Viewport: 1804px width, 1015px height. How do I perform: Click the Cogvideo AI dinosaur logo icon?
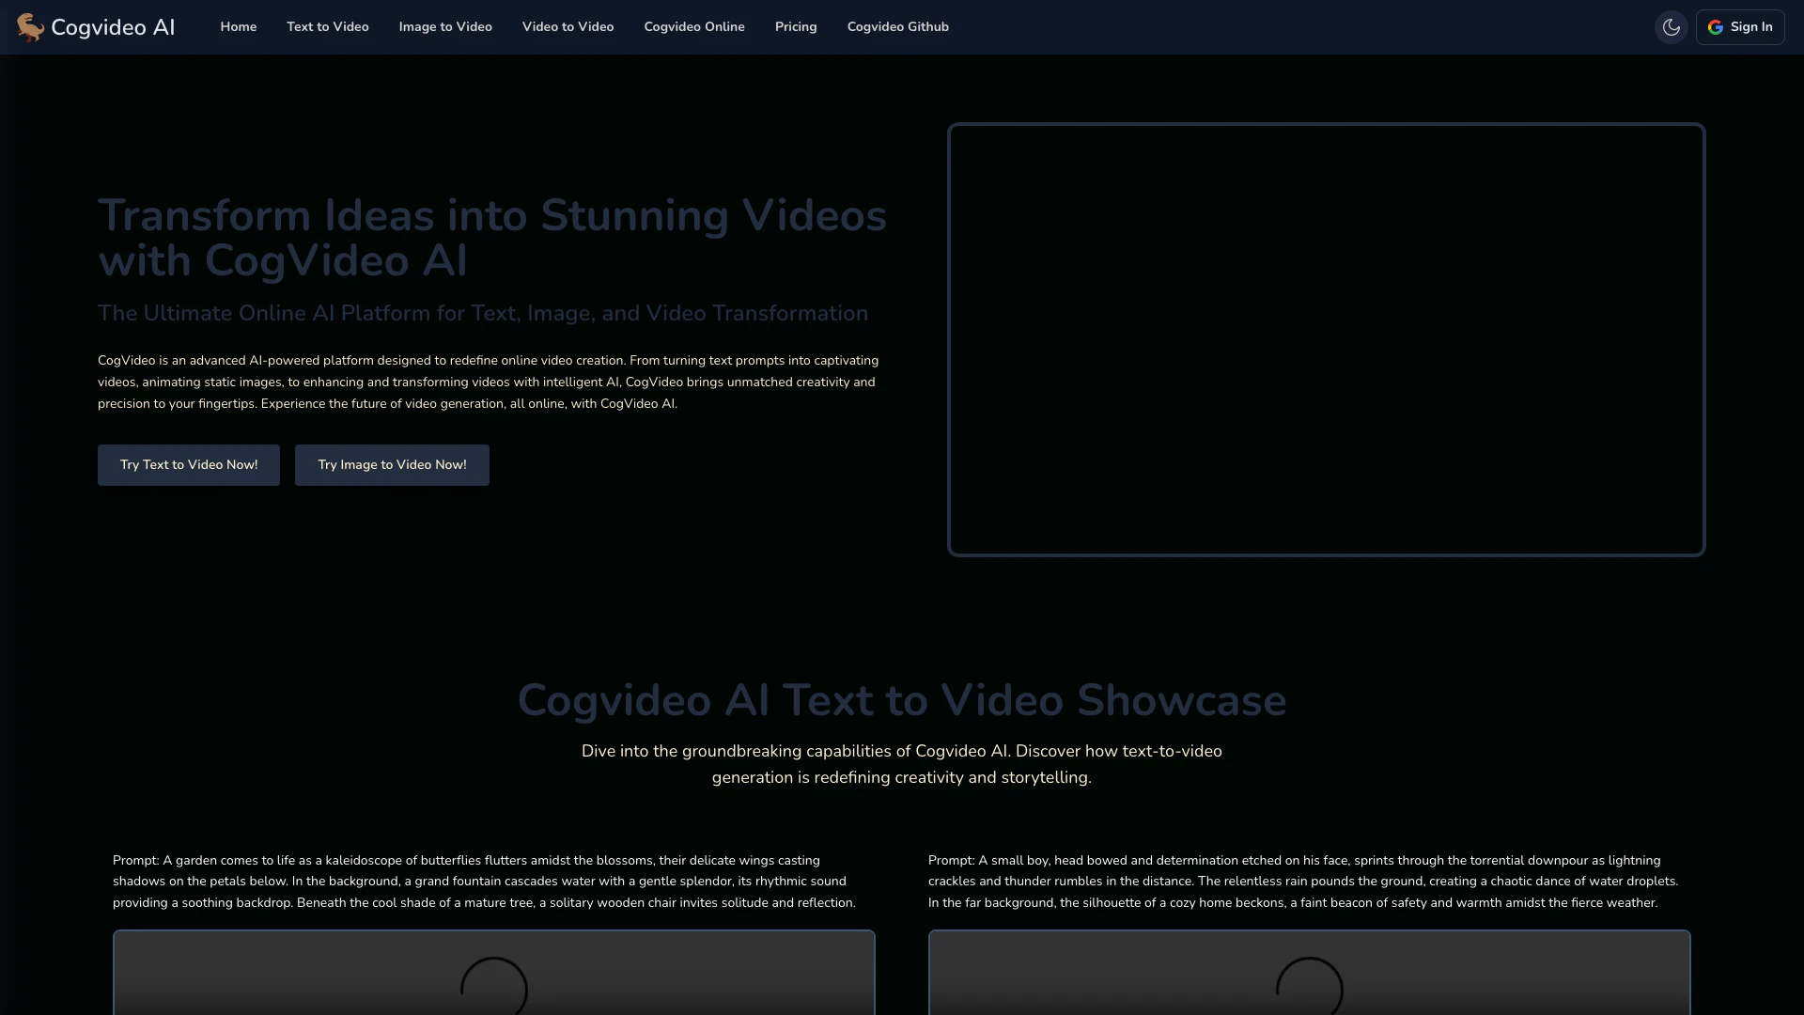click(30, 27)
